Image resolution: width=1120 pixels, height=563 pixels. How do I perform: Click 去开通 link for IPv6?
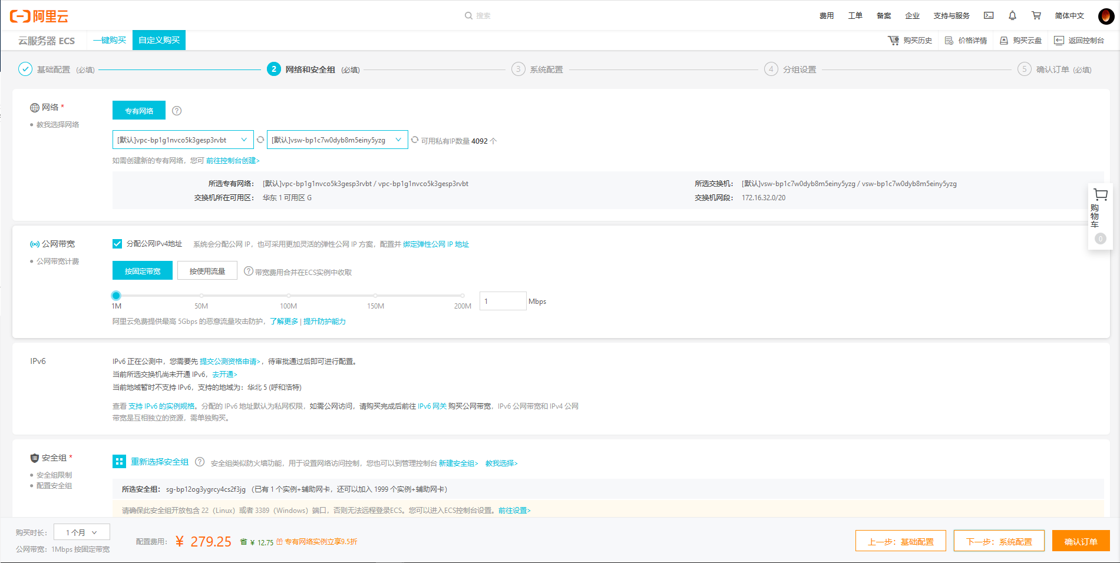pyautogui.click(x=224, y=375)
